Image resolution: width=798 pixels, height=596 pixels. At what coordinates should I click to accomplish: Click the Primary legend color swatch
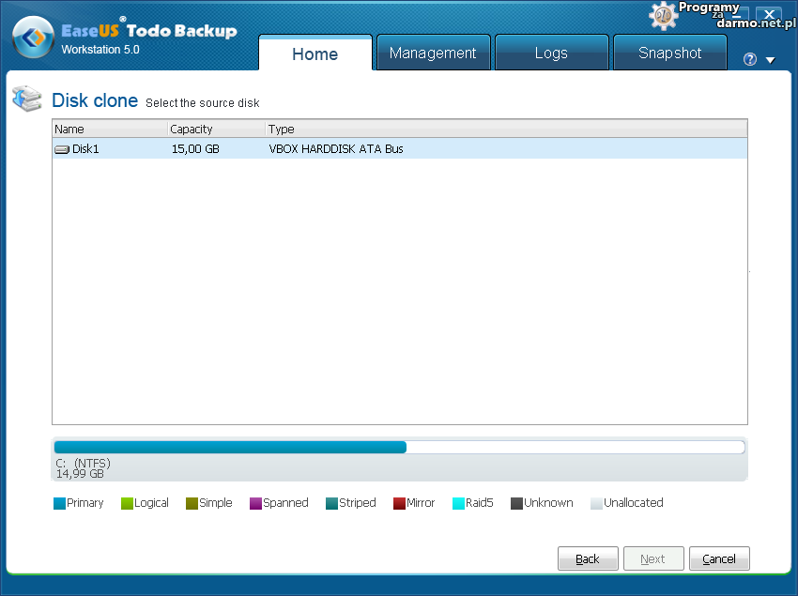click(x=59, y=504)
